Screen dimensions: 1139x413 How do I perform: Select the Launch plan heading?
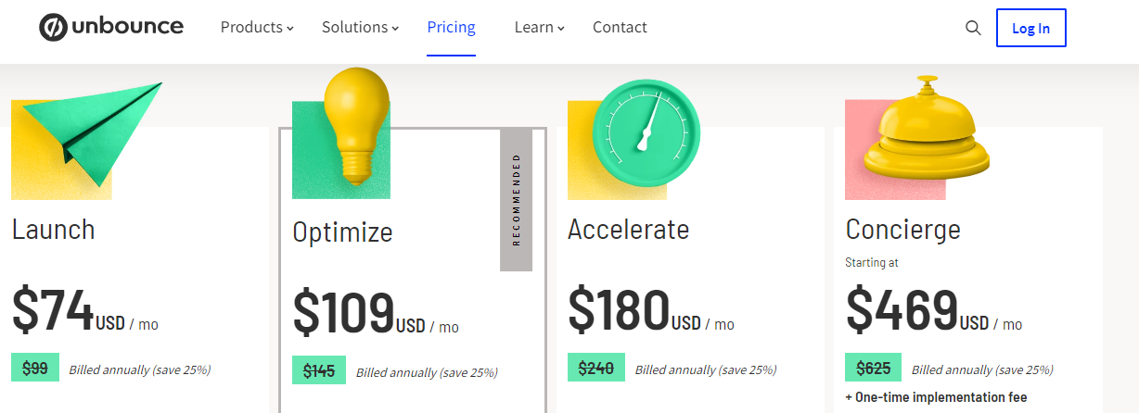pyautogui.click(x=54, y=229)
